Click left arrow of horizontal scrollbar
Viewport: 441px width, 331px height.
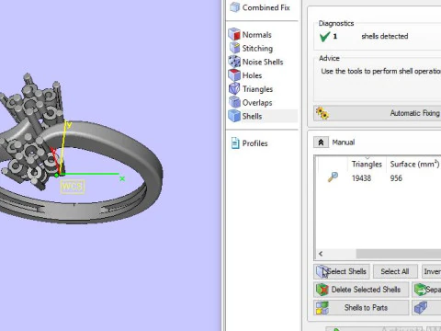tap(321, 254)
